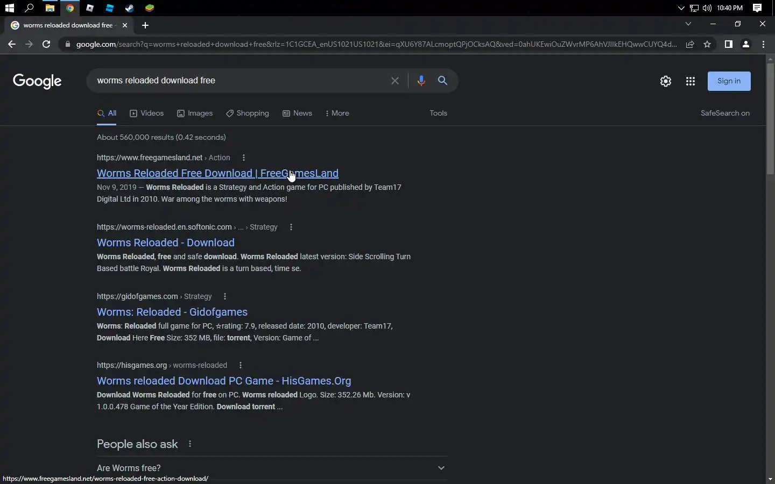Open Steam from the taskbar
Viewport: 775px width, 484px height.
pyautogui.click(x=130, y=8)
